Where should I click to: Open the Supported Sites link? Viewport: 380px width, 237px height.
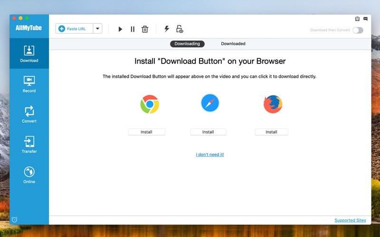point(350,220)
